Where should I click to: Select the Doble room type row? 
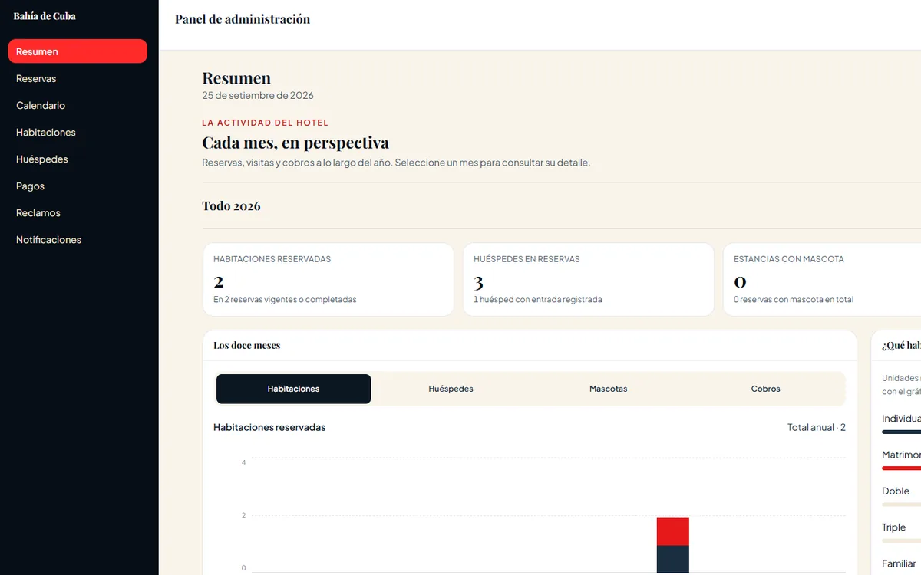901,497
